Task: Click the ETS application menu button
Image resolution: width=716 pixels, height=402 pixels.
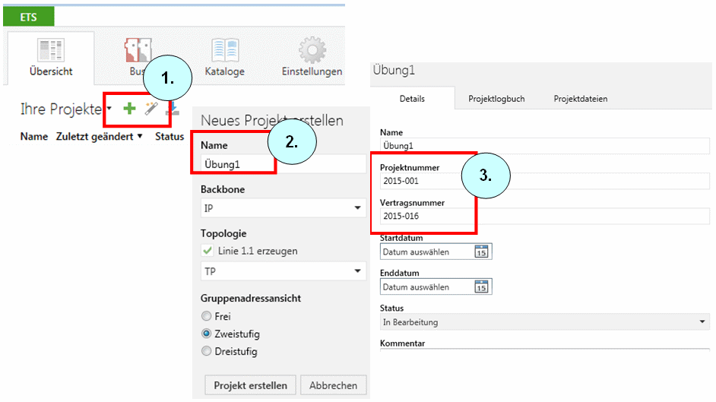Action: coord(29,17)
